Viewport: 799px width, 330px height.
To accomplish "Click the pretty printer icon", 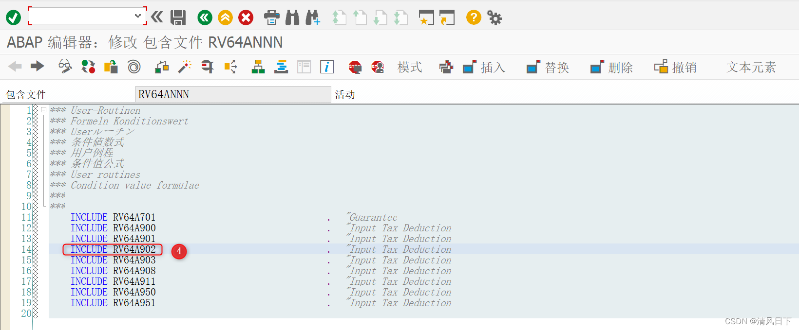I will pos(446,67).
